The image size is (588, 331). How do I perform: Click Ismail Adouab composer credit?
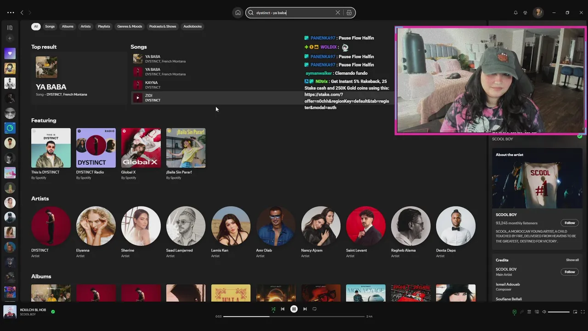508,285
